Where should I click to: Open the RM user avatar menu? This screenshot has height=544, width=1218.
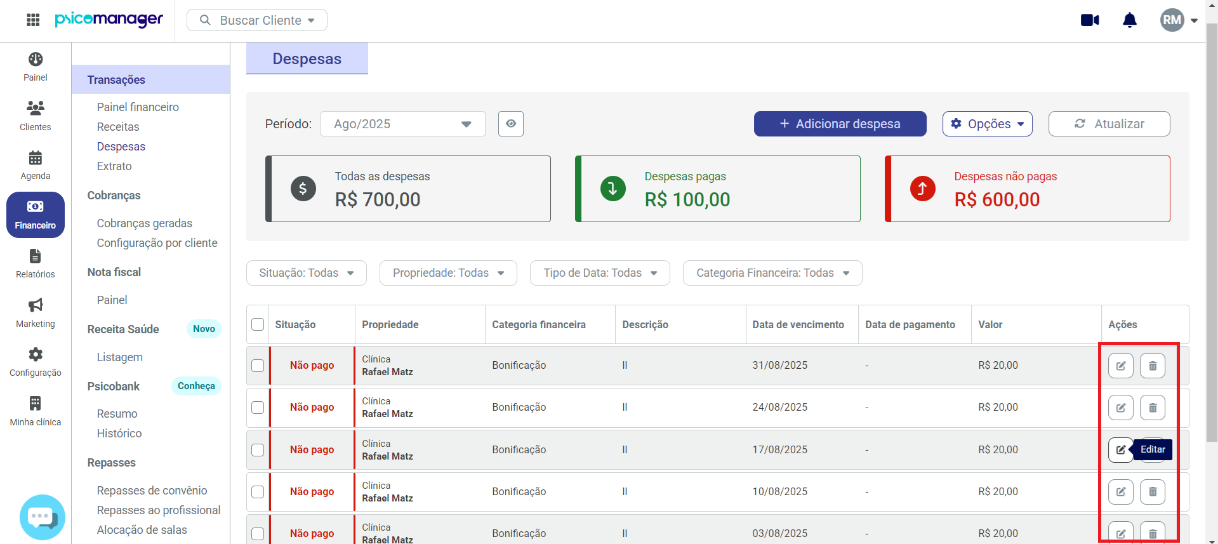click(x=1179, y=20)
